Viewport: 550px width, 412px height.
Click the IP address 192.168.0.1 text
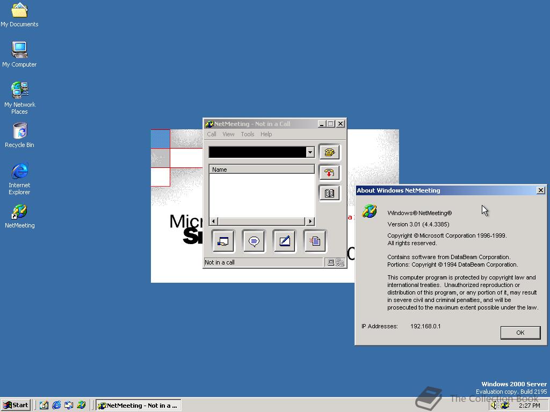coord(425,326)
